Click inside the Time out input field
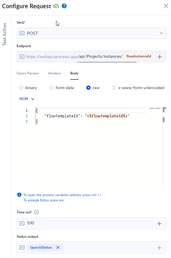This screenshot has width=171, height=258. (73, 223)
